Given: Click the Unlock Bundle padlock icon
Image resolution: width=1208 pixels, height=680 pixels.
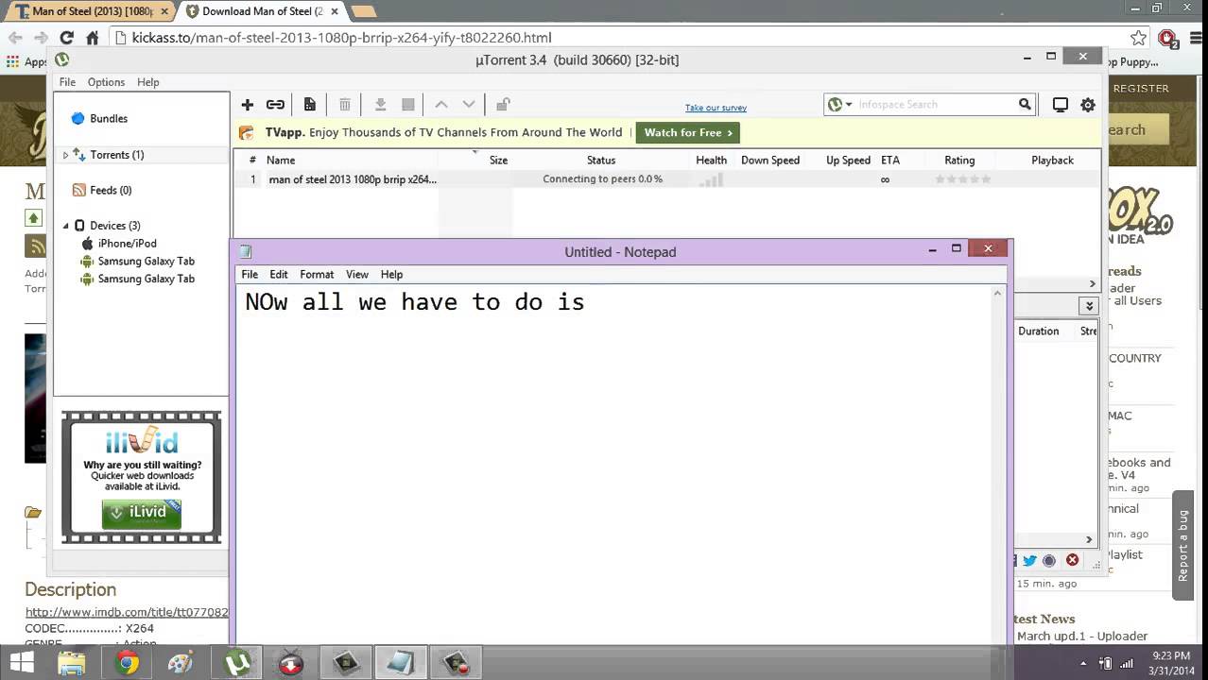Looking at the screenshot, I should [503, 105].
